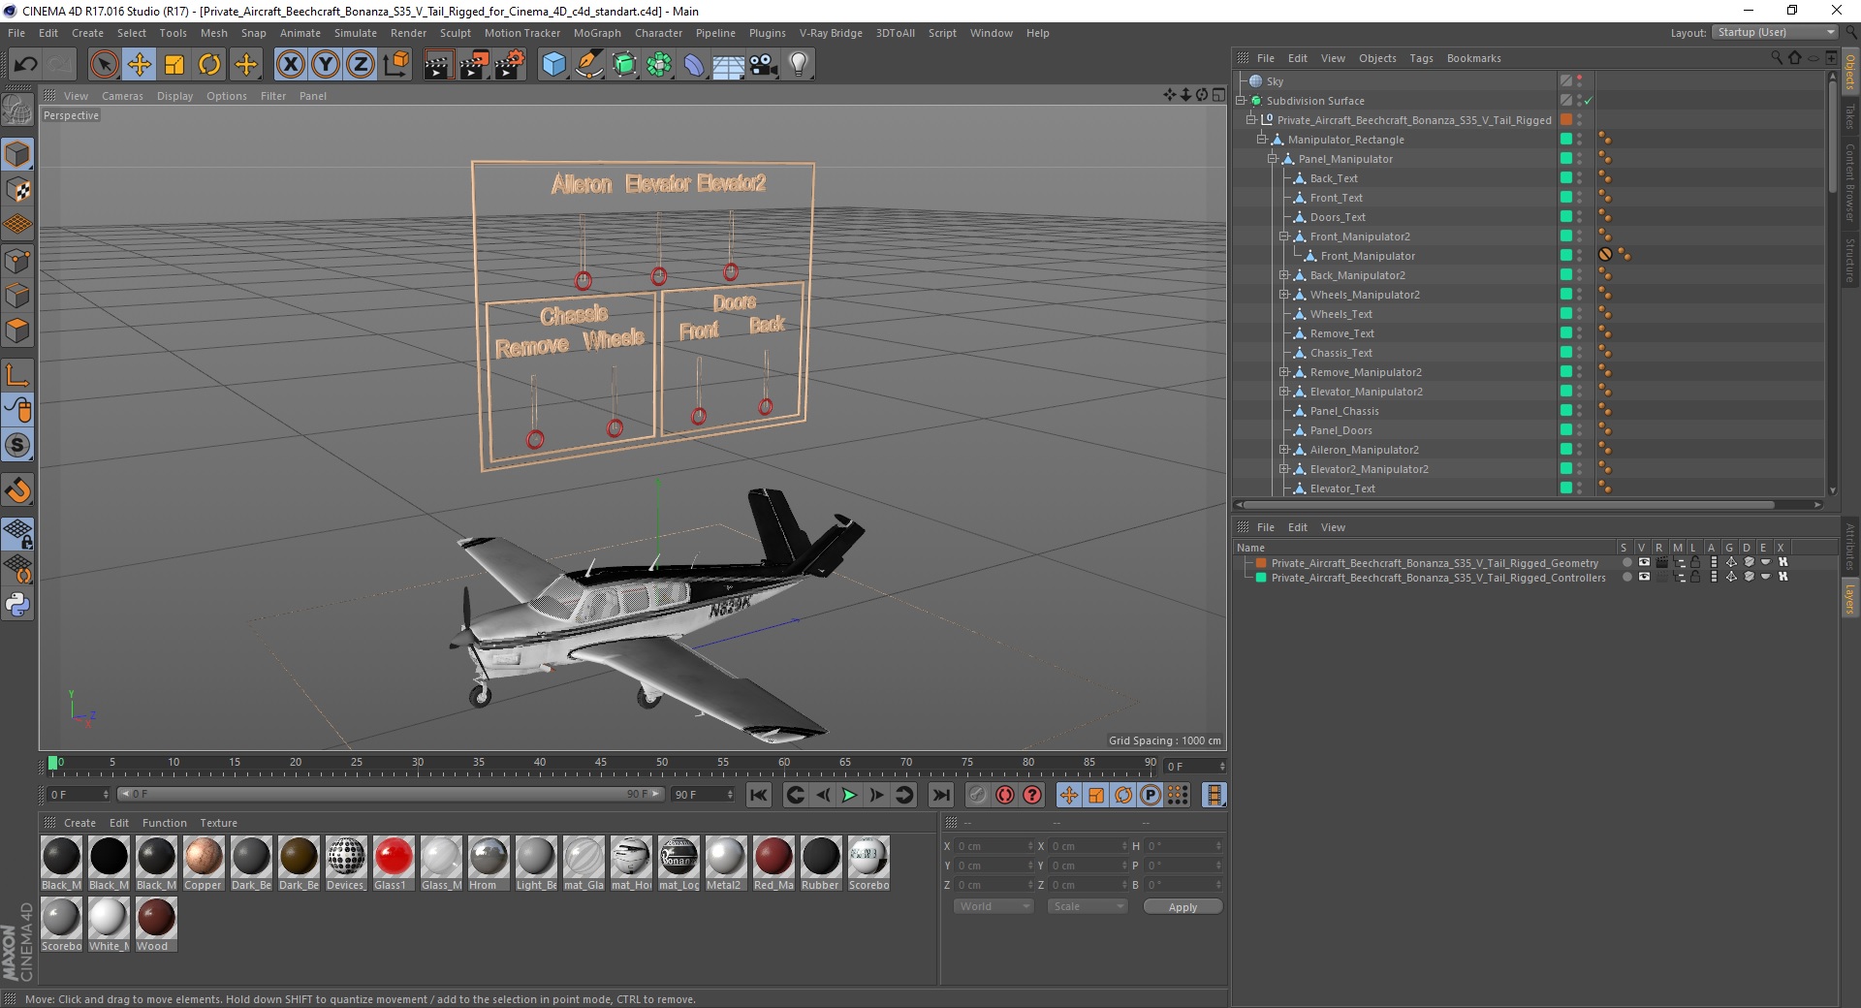
Task: Select Points mode in left sidebar
Action: point(17,260)
